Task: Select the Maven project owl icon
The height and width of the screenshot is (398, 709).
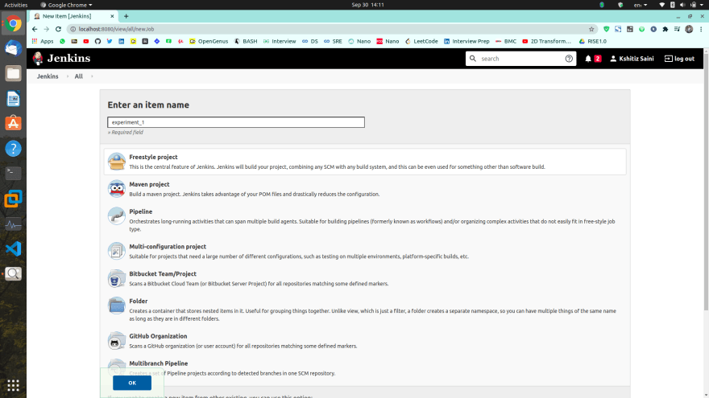Action: [x=117, y=189]
